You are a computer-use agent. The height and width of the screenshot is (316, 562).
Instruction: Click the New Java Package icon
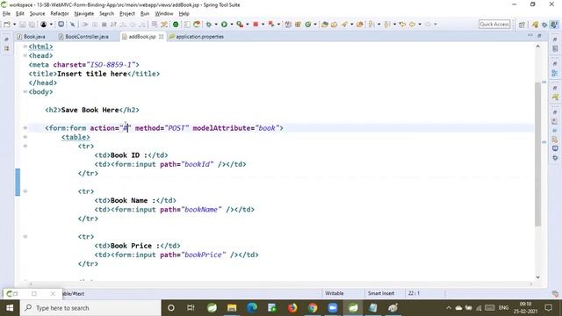298,25
